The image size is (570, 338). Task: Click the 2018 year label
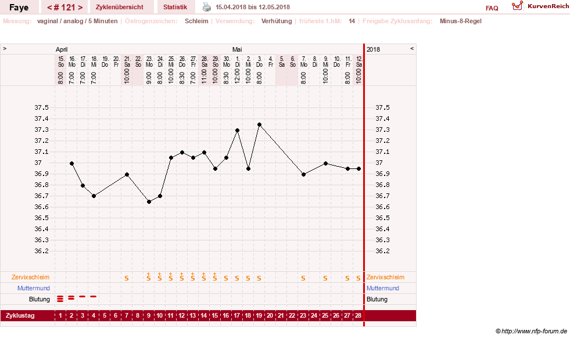point(373,49)
